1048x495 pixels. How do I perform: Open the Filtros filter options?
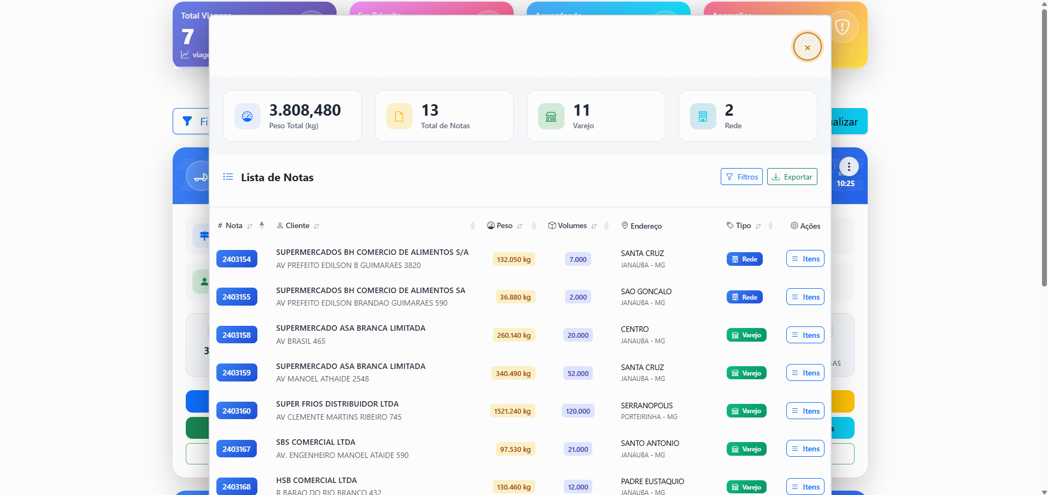741,177
